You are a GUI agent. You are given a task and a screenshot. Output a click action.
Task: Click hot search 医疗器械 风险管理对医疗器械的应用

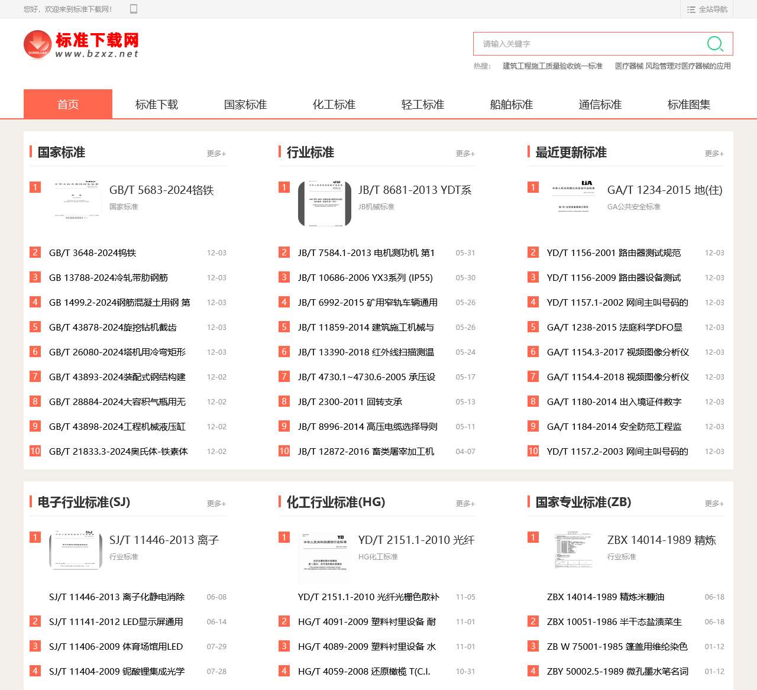click(x=673, y=66)
